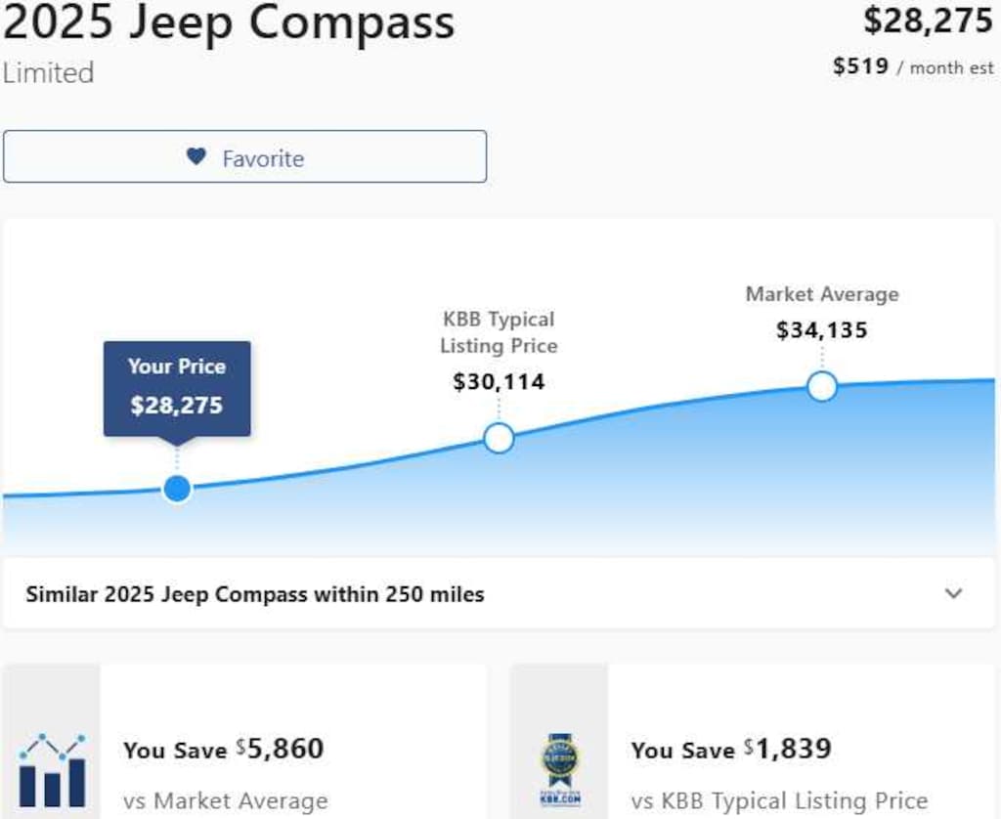Screen dimensions: 1001x819
Task: Click the Market Average circle marker
Action: (822, 387)
